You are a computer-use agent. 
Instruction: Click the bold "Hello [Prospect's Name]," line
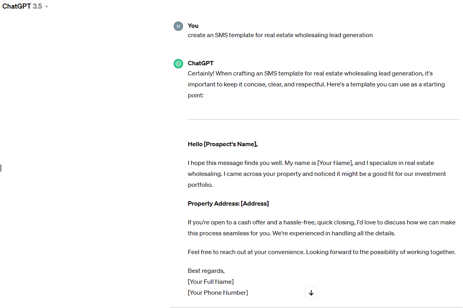223,144
